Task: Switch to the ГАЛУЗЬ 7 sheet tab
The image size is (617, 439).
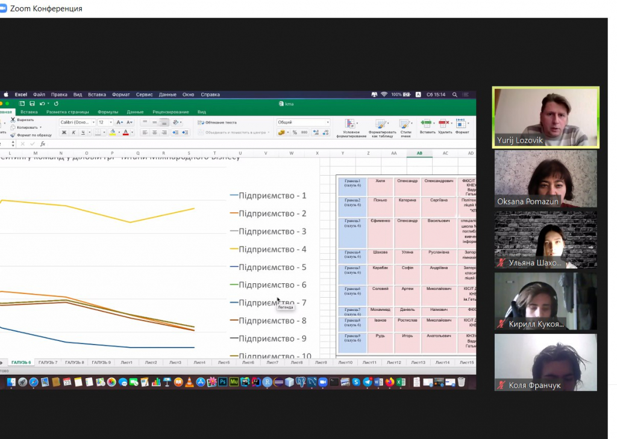Action: [x=48, y=363]
